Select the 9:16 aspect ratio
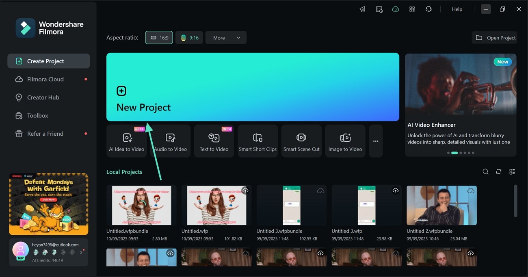The image size is (528, 277). (x=189, y=37)
